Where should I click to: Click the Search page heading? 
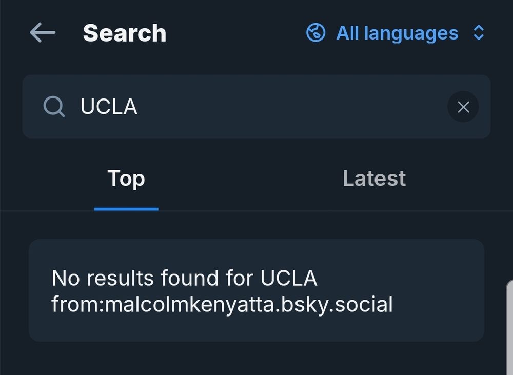[x=125, y=33]
